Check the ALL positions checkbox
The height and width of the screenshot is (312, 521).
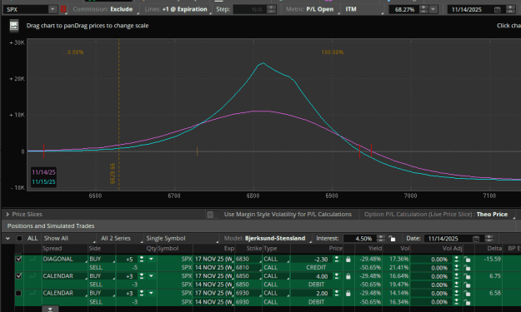[x=19, y=239]
